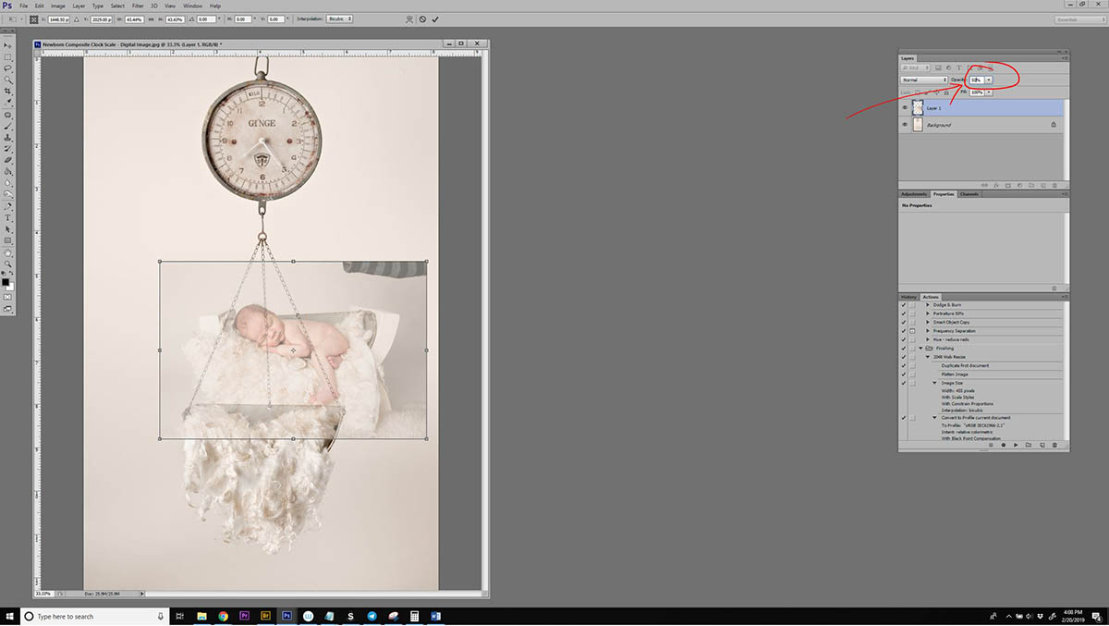Click the Begin recording button in Actions panel
The height and width of the screenshot is (626, 1109).
pos(1004,446)
